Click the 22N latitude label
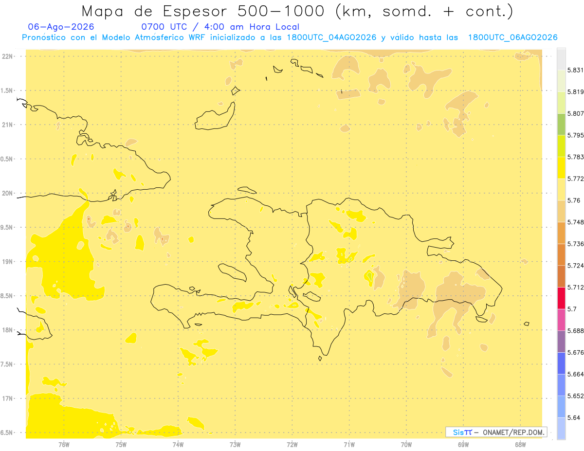This screenshot has width=584, height=451. coord(7,56)
